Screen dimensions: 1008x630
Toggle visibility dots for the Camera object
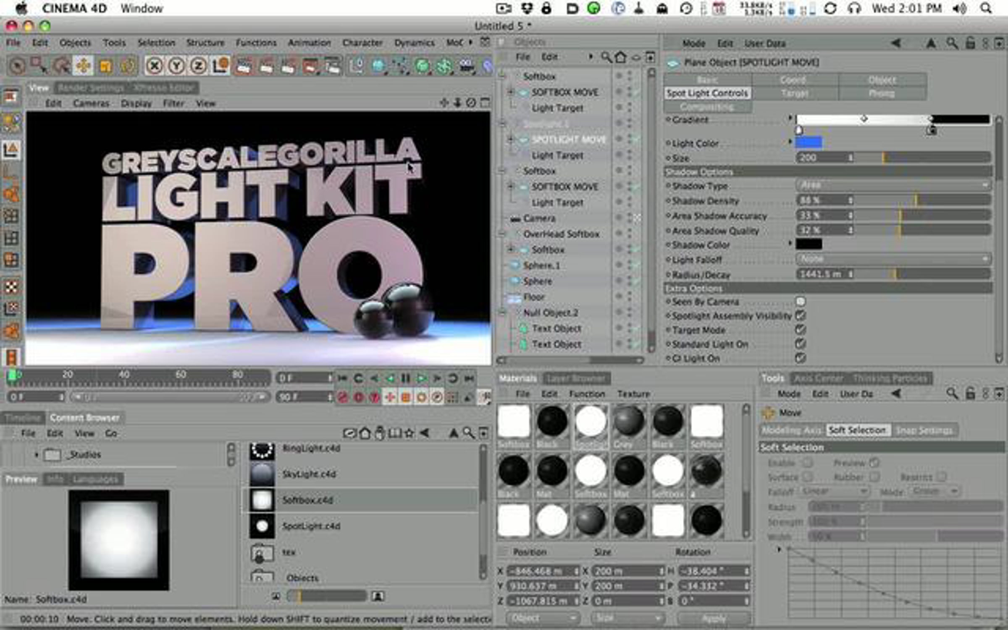tap(629, 218)
